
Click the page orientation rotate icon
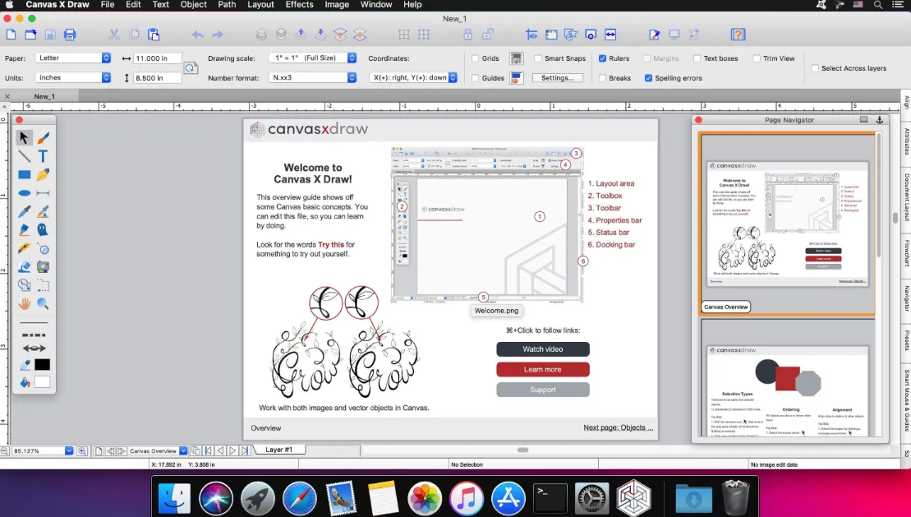[x=191, y=68]
